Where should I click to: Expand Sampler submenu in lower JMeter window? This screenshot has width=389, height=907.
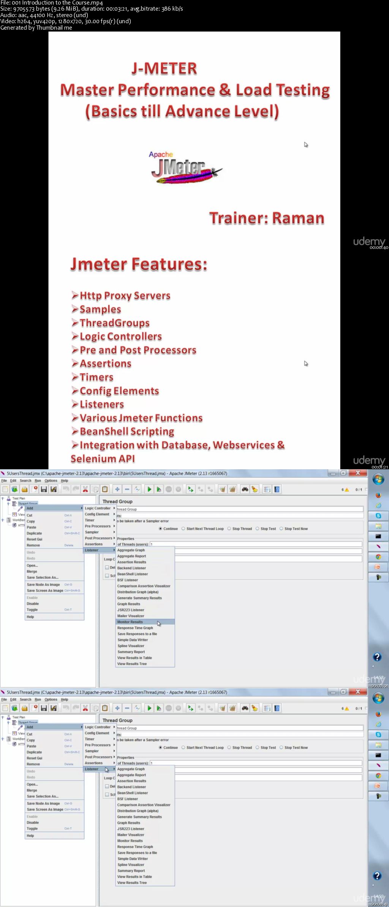pyautogui.click(x=100, y=751)
